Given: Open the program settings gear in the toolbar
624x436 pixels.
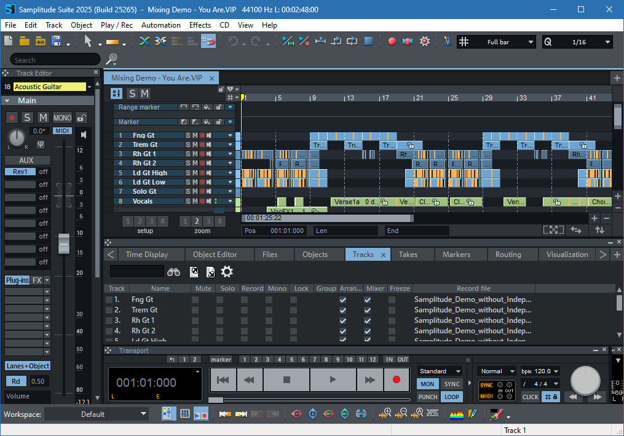Looking at the screenshot, I should (424, 41).
